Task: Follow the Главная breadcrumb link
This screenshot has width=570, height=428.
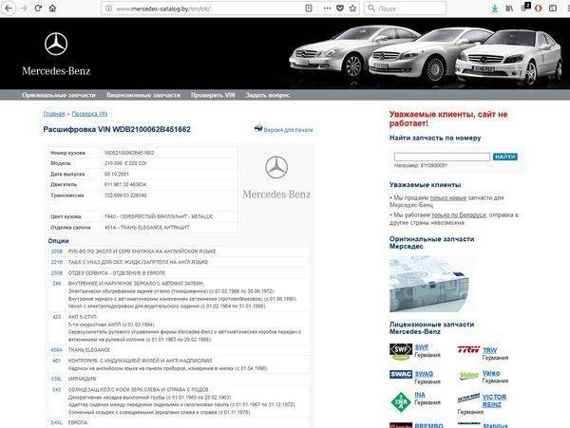Action: [x=54, y=114]
